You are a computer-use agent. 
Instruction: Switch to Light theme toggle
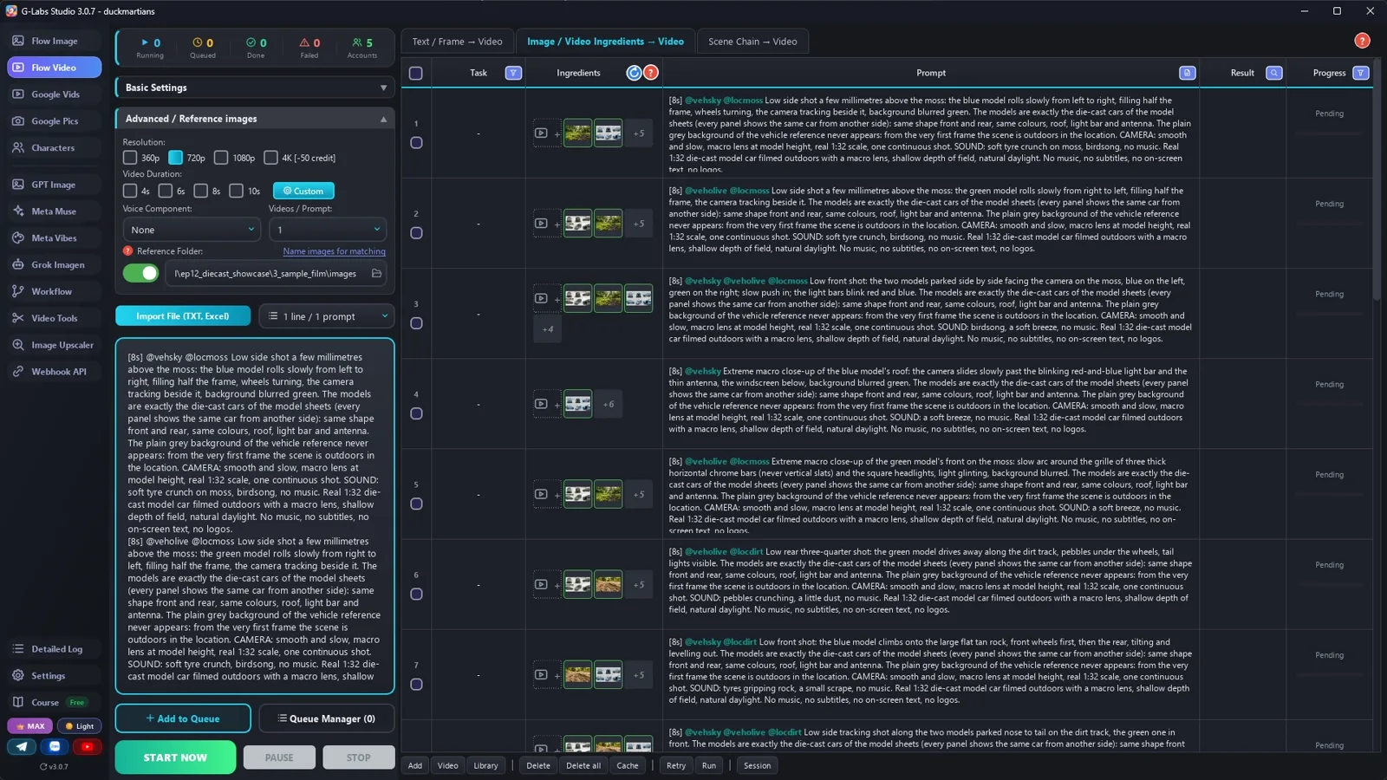80,726
